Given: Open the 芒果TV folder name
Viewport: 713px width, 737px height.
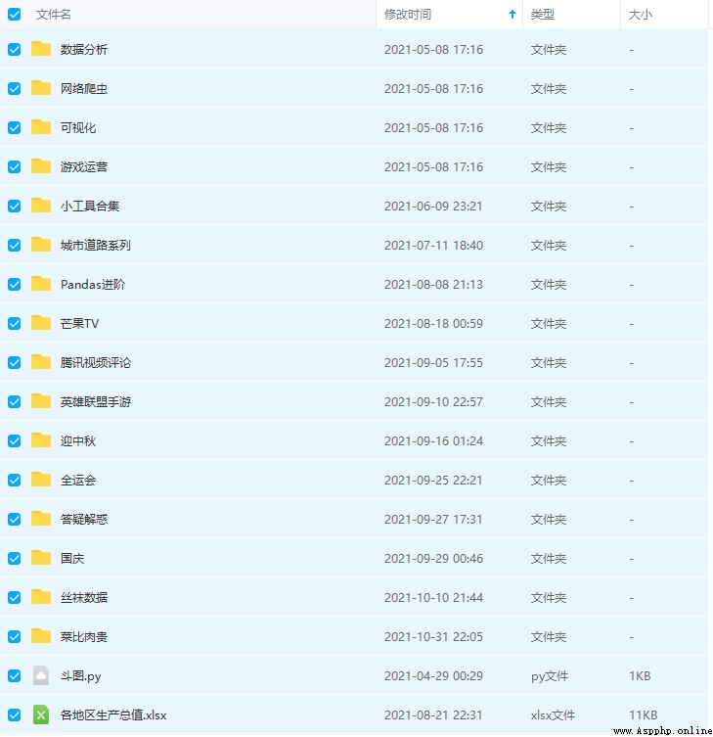Looking at the screenshot, I should pyautogui.click(x=79, y=323).
